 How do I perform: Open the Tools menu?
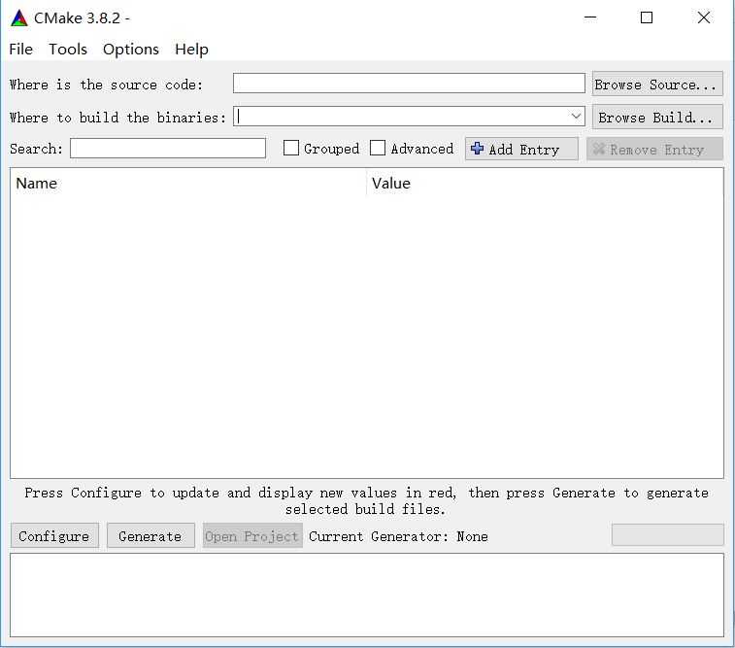click(x=68, y=50)
